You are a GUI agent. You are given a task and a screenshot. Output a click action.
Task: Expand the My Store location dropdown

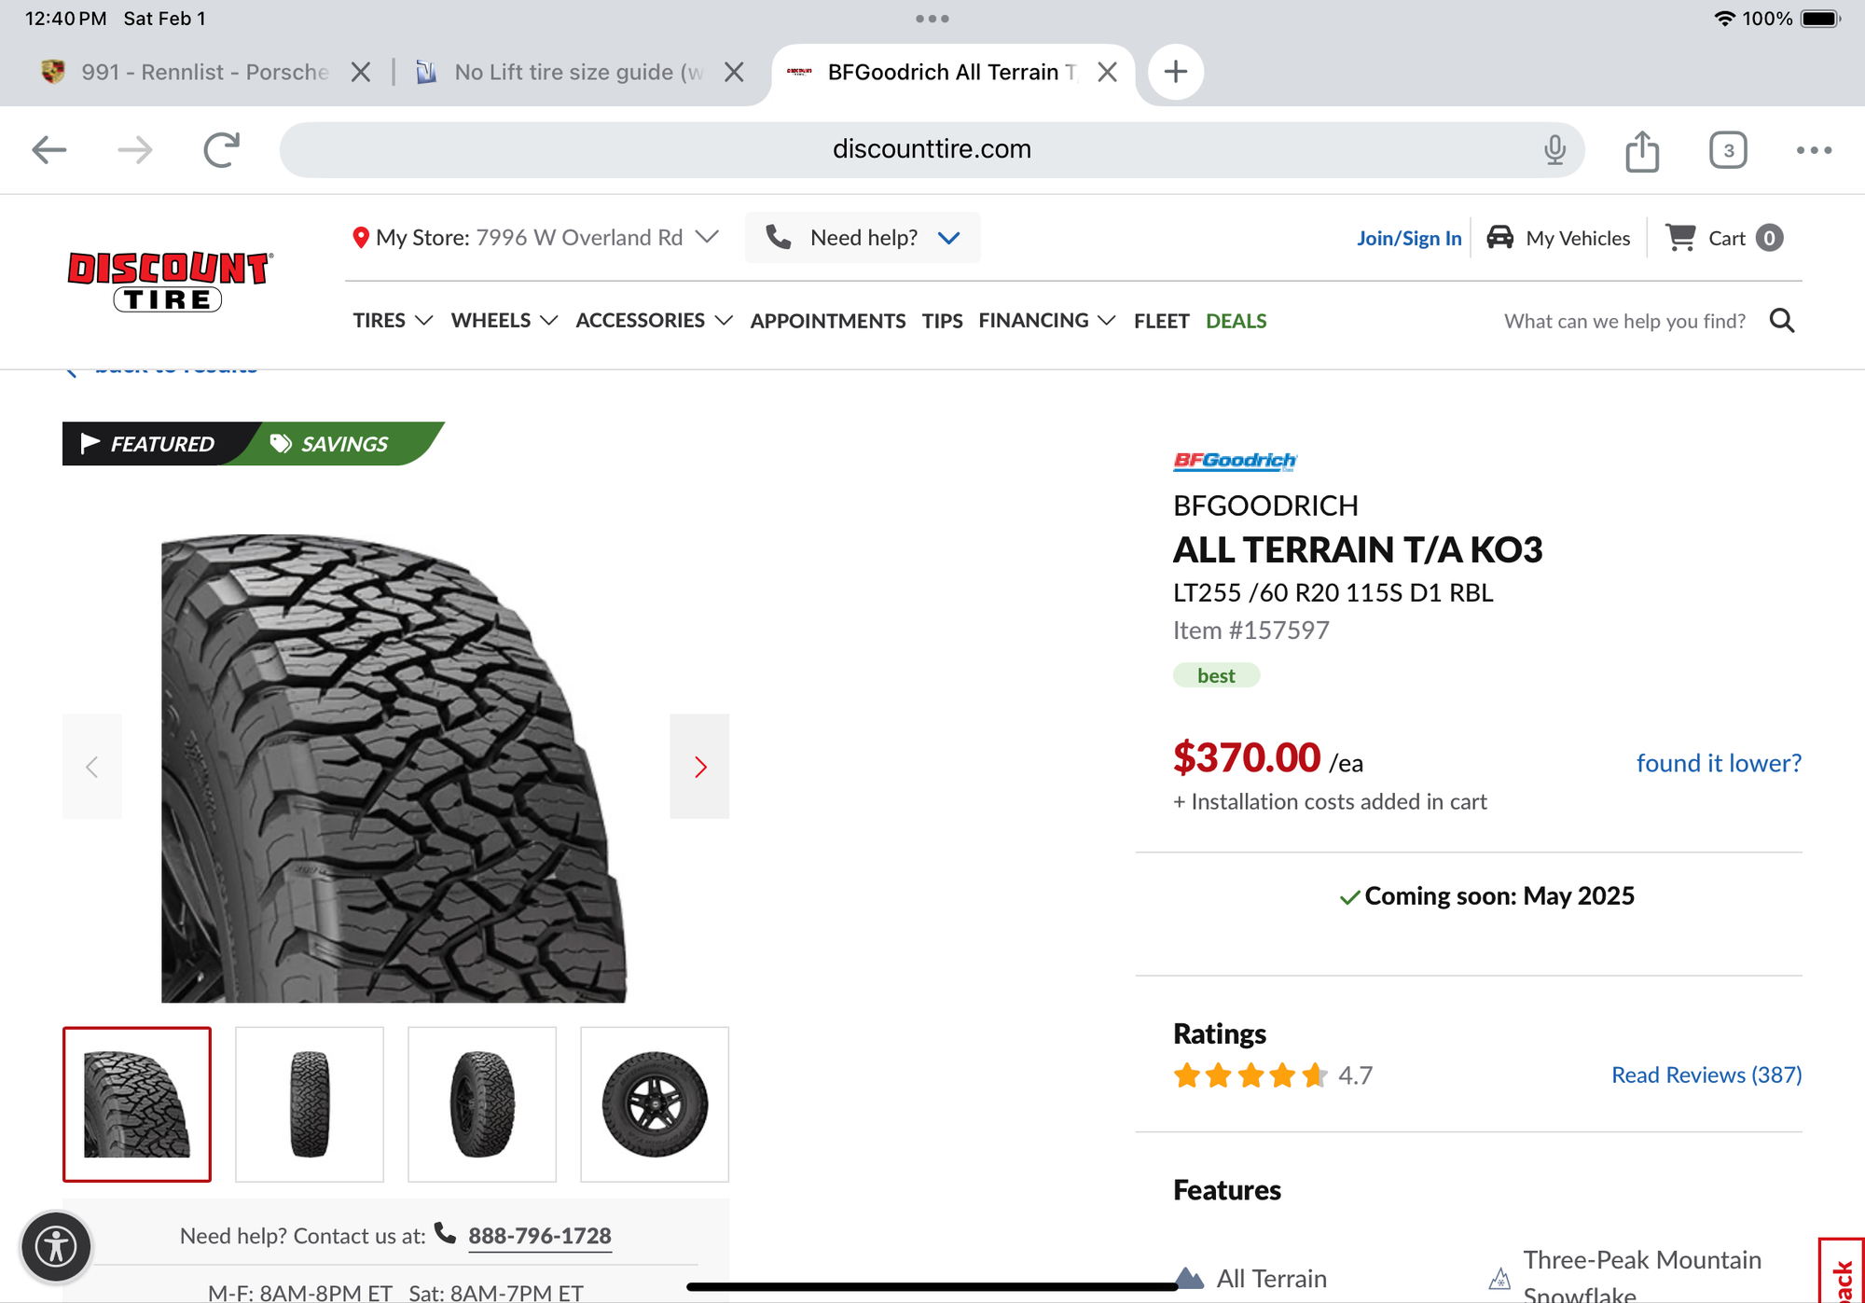coord(708,237)
